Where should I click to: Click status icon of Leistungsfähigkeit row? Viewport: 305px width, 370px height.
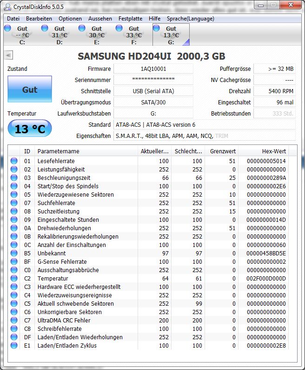14,169
